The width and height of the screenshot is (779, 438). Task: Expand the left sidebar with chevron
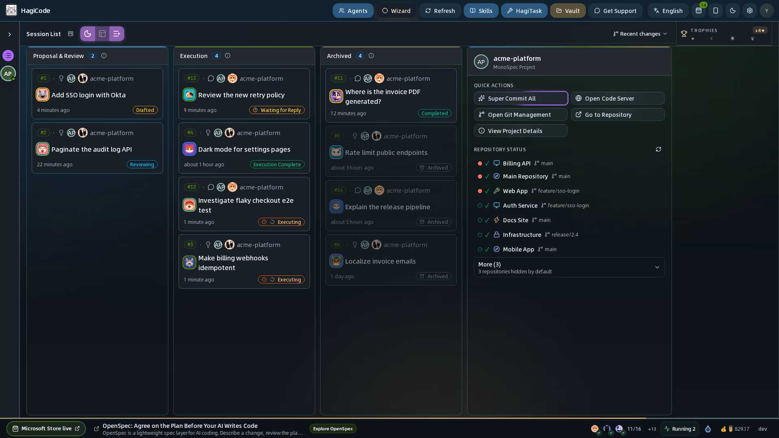10,34
